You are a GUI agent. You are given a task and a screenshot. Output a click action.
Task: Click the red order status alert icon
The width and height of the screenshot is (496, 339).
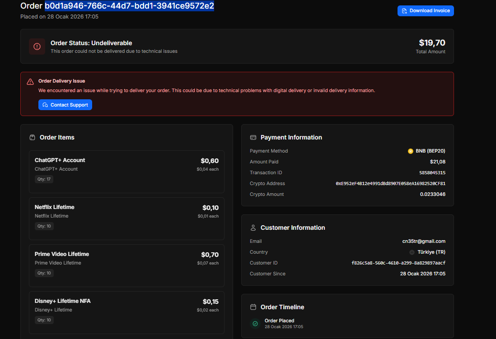coord(37,46)
